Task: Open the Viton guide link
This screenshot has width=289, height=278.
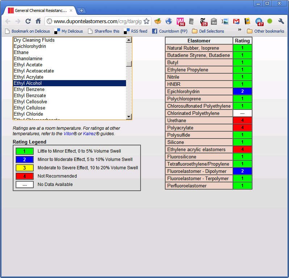Action: tap(68, 134)
